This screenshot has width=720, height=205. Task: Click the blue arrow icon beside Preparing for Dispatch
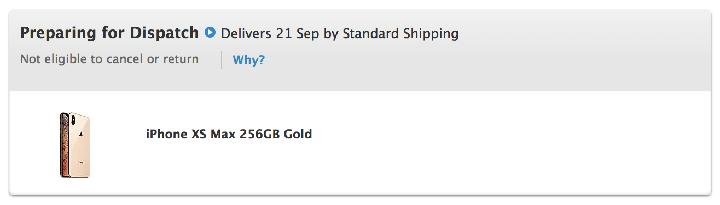210,33
